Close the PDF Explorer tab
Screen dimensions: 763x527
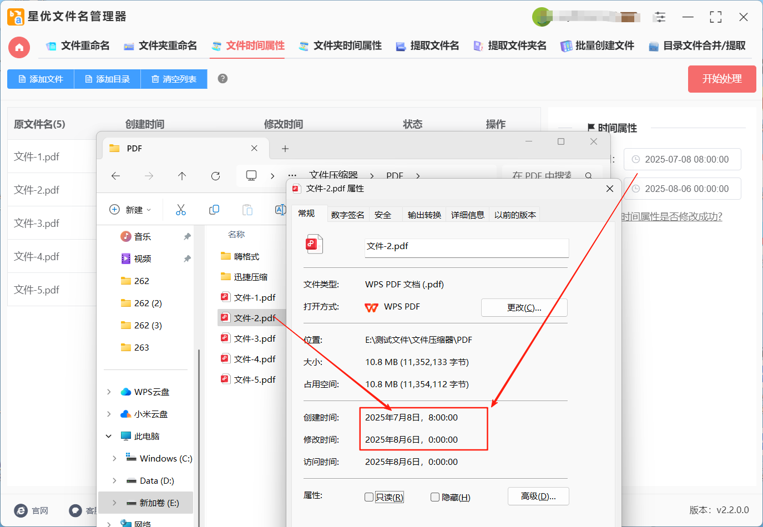coord(254,148)
